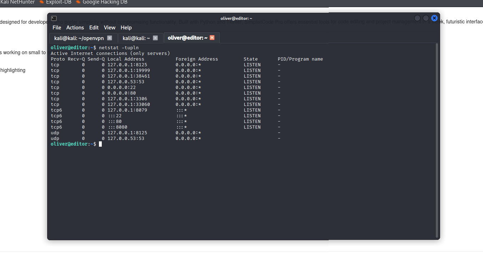Image resolution: width=483 pixels, height=265 pixels.
Task: Click udp local address 127.0.0.53:53
Action: 126,139
